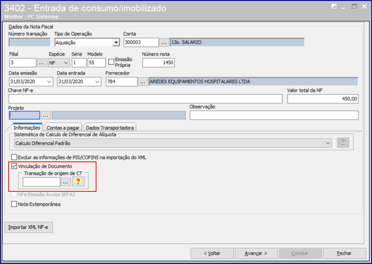The width and height of the screenshot is (372, 264).
Task: Click the yellow question mark help icon
Action: point(78,182)
